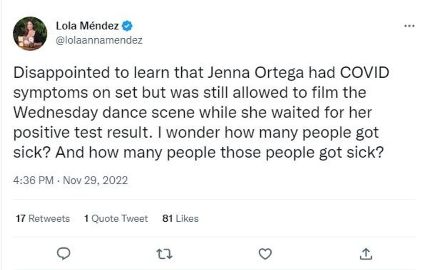The height and width of the screenshot is (270, 426).
Task: Retweet using the circular arrows icon
Action: [x=164, y=253]
